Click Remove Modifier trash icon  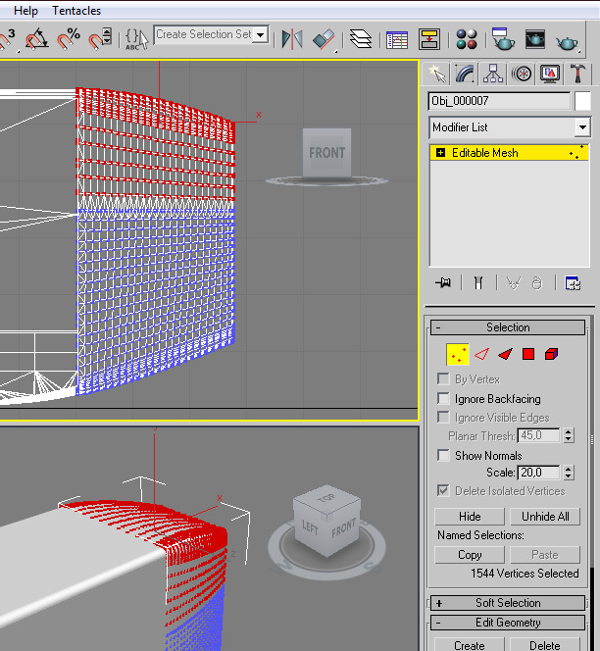pos(537,283)
